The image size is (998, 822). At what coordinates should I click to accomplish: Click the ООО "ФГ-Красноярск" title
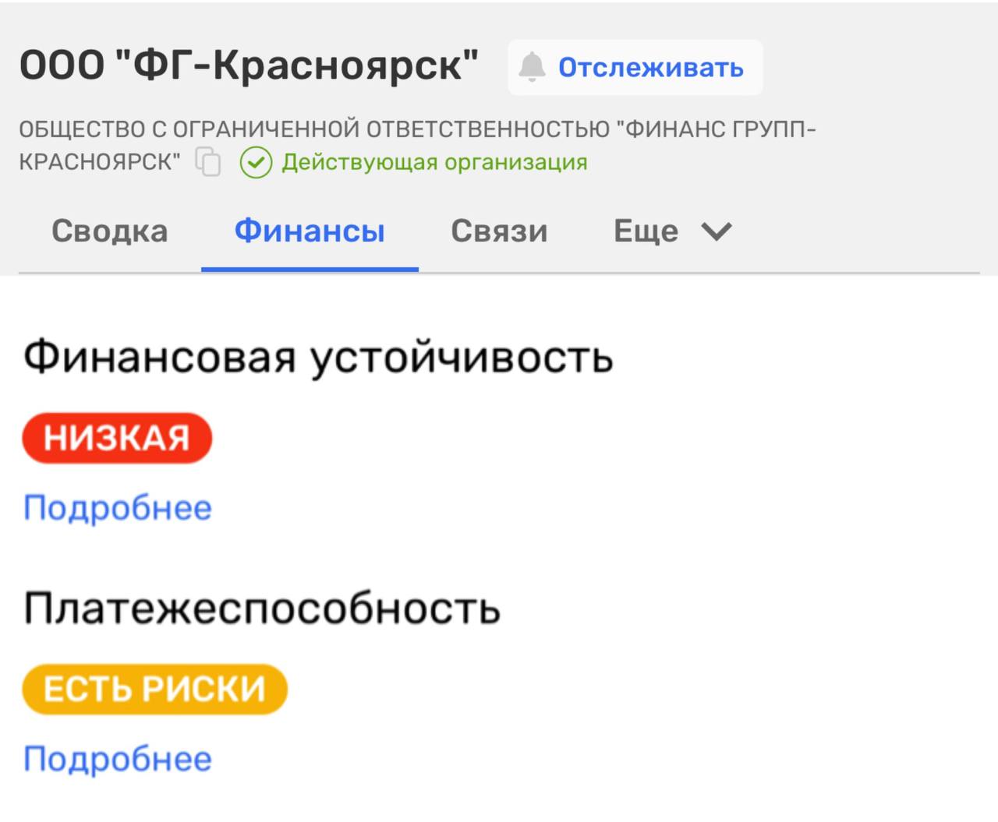point(249,65)
